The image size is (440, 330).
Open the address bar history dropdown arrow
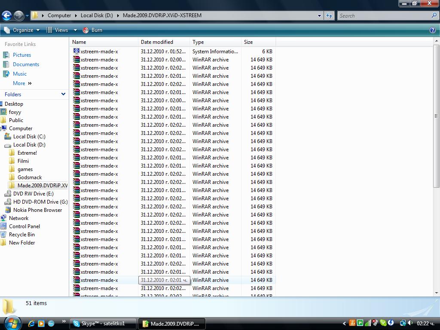319,16
